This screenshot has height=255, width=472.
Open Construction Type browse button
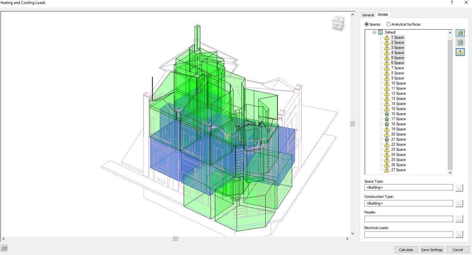[459, 204]
